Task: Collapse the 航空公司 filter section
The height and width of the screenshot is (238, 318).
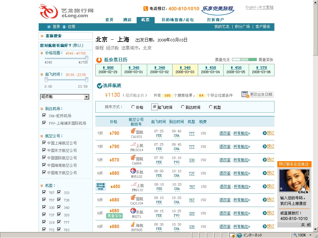Action: [42, 136]
